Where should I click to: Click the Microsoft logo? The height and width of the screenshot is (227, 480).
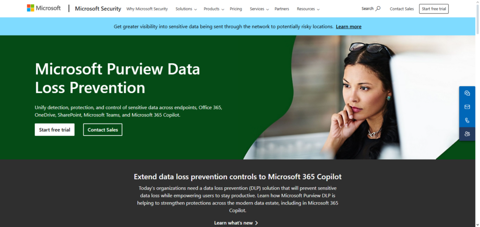tap(44, 8)
